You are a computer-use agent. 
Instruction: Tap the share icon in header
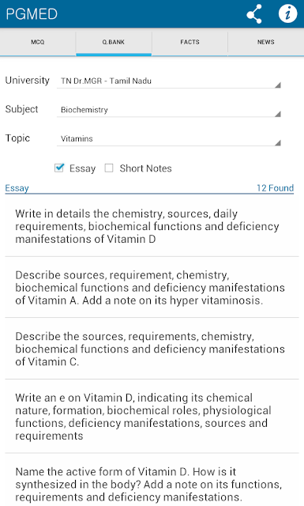click(254, 14)
